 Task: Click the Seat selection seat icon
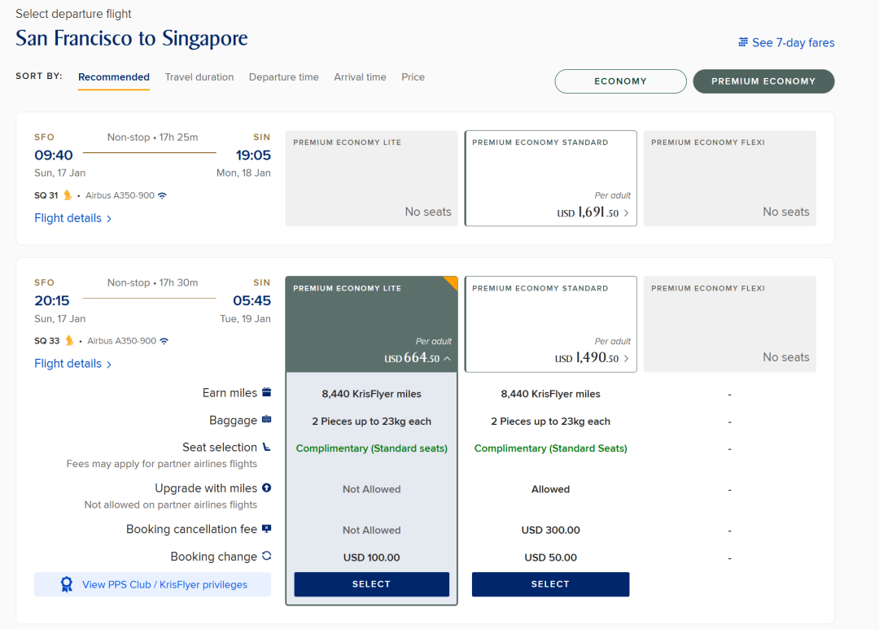point(267,447)
